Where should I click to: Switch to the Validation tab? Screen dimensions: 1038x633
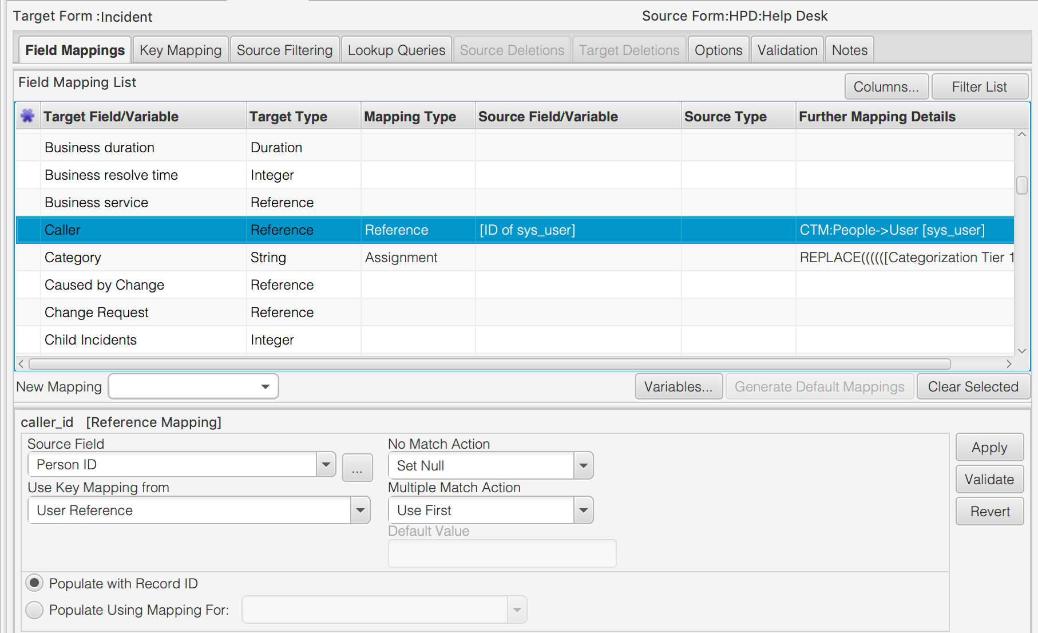[x=787, y=50]
